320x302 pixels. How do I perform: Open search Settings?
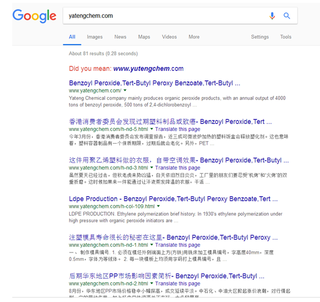260,37
